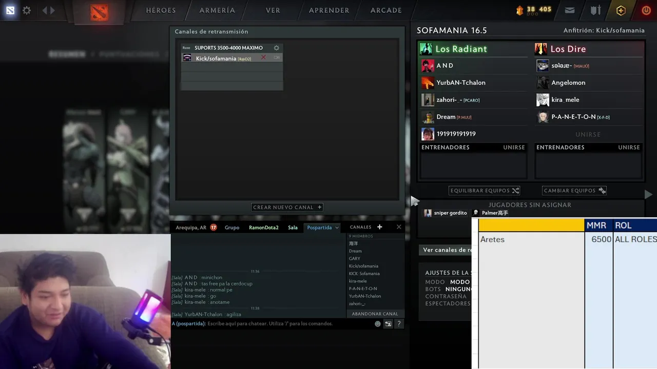Click the red power quit icon
657x369 pixels.
[x=646, y=10]
